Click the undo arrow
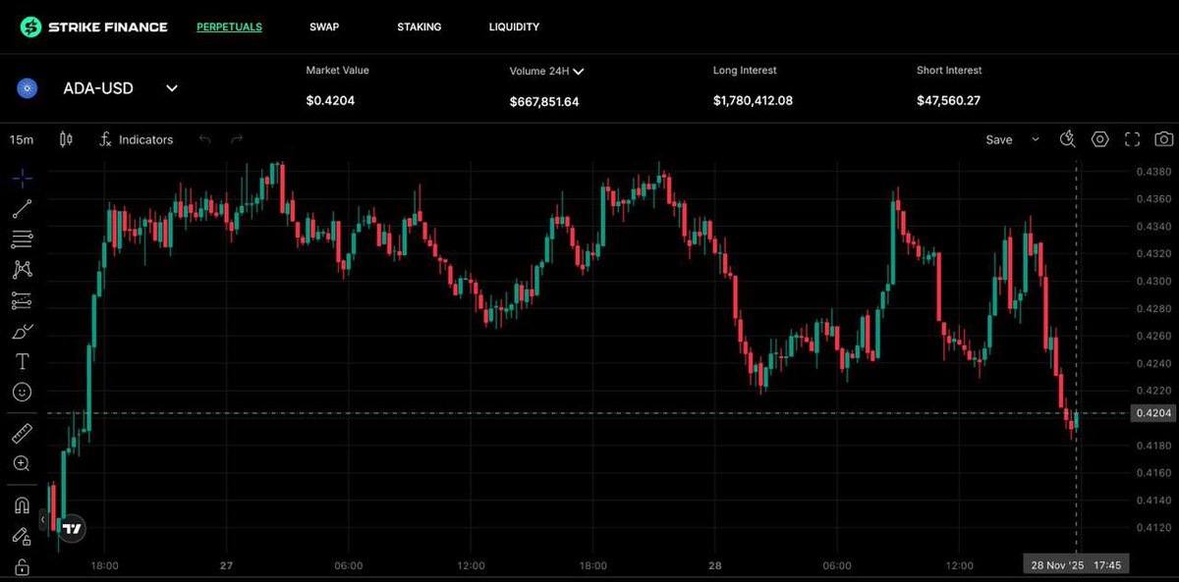 tap(205, 139)
